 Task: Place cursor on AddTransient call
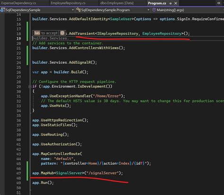coord(82,34)
